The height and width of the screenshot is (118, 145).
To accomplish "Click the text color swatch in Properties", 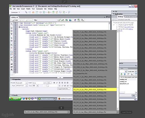I will (48, 86).
